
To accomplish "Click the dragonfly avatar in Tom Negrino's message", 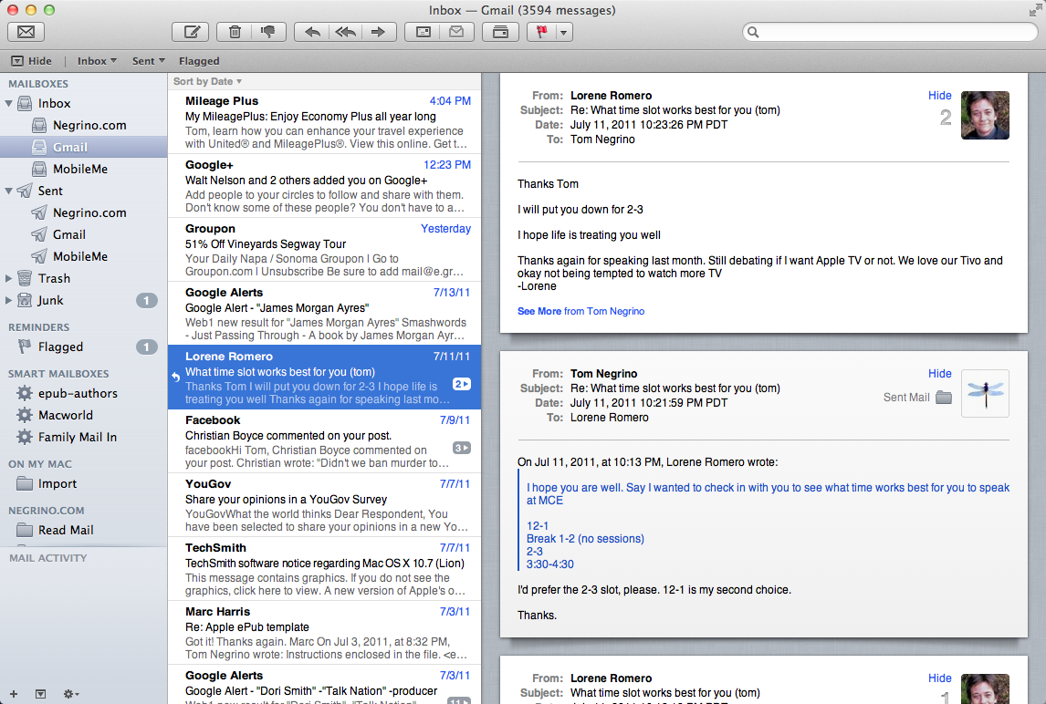I will click(x=985, y=393).
